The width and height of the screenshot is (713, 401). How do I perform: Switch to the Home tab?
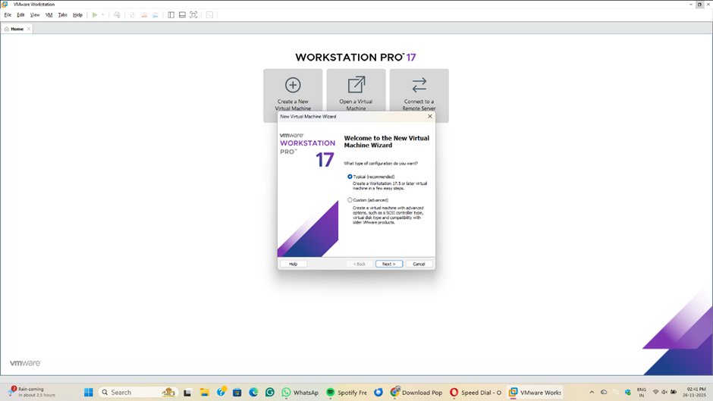[x=17, y=29]
